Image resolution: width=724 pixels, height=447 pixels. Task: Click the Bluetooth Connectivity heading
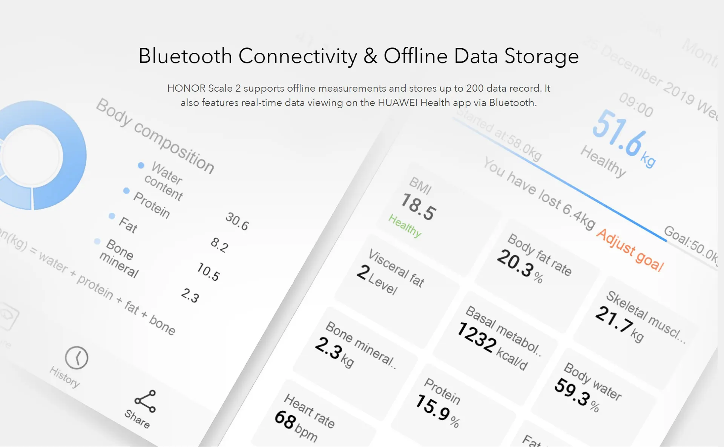click(359, 56)
